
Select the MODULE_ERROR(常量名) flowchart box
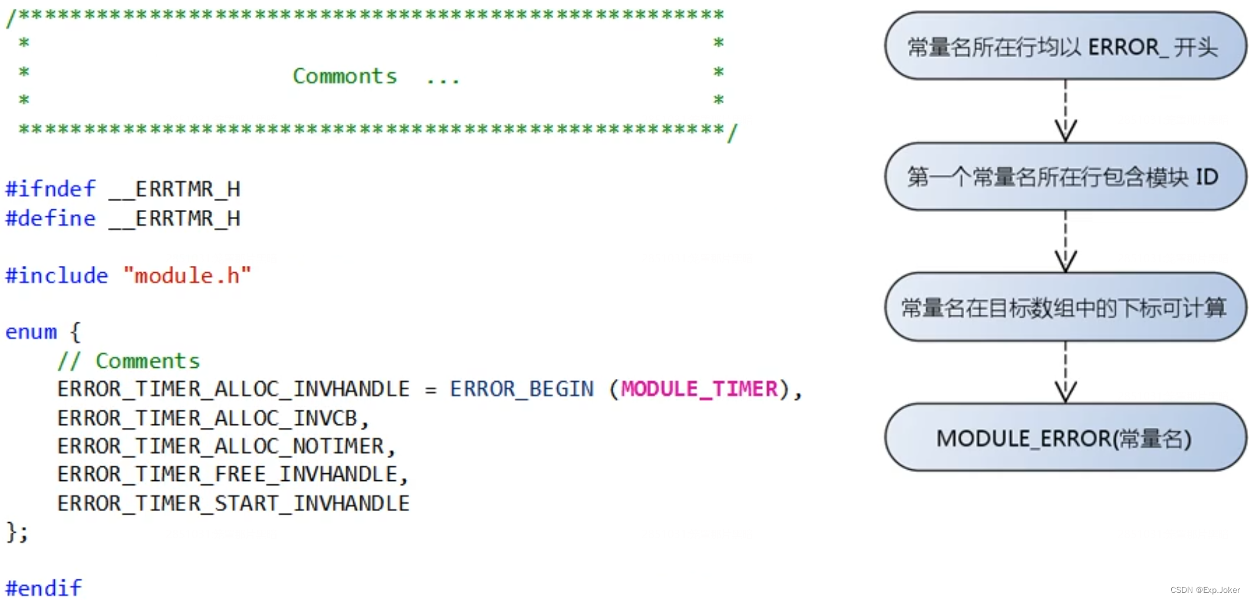[x=1064, y=438]
